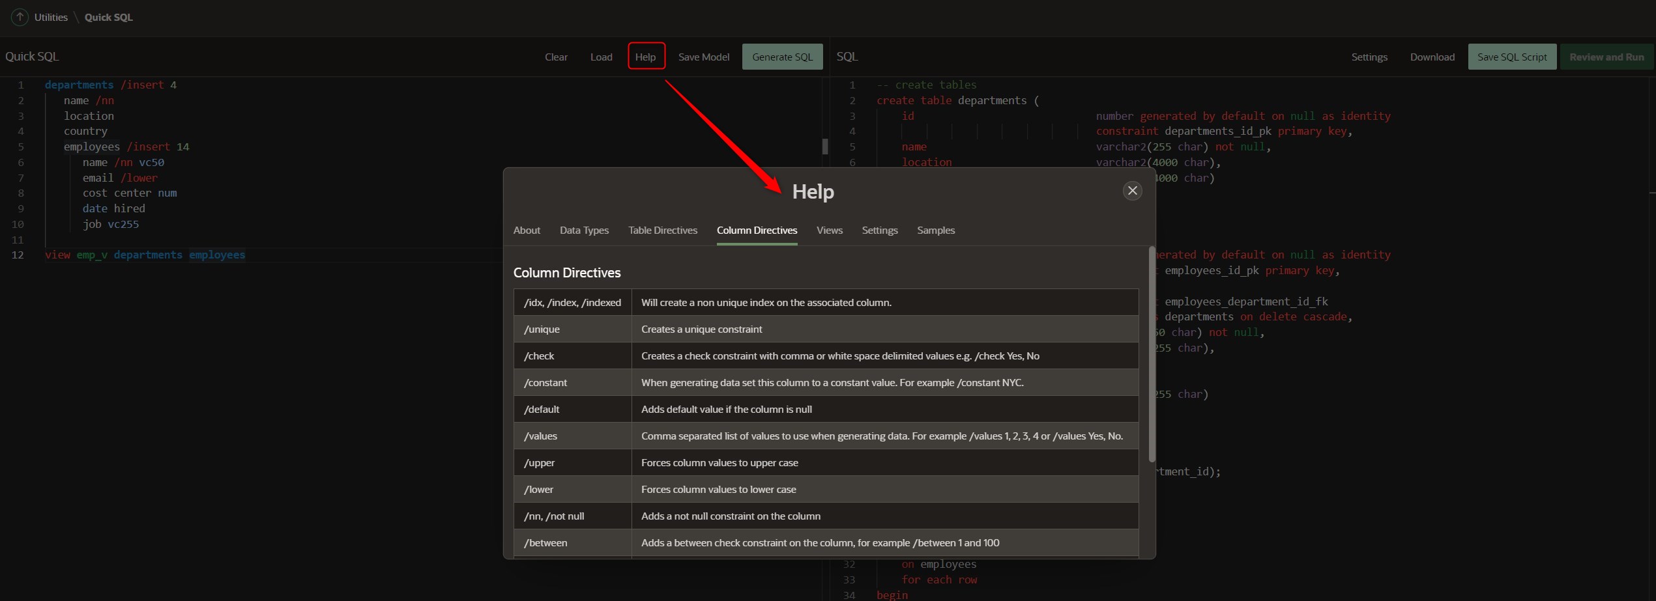Click 'create table departments (' in SQL pane
The width and height of the screenshot is (1656, 601).
click(x=957, y=100)
